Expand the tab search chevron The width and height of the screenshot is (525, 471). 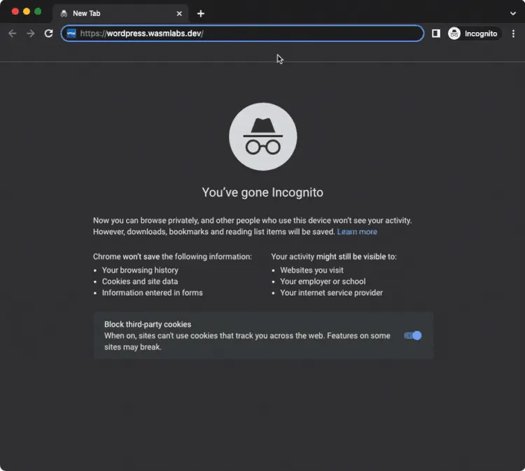pos(513,13)
